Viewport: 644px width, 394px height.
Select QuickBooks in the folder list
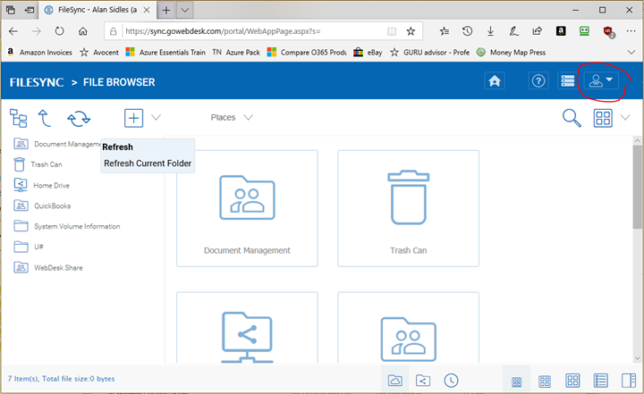pos(52,205)
